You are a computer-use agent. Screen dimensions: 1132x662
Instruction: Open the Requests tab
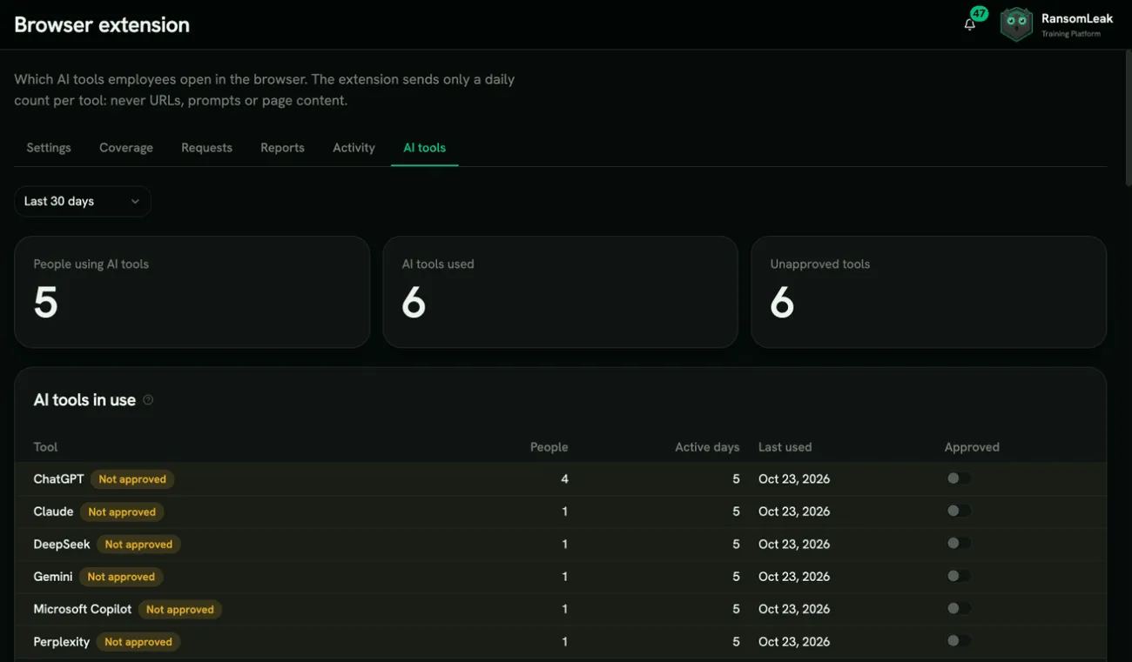pyautogui.click(x=206, y=148)
